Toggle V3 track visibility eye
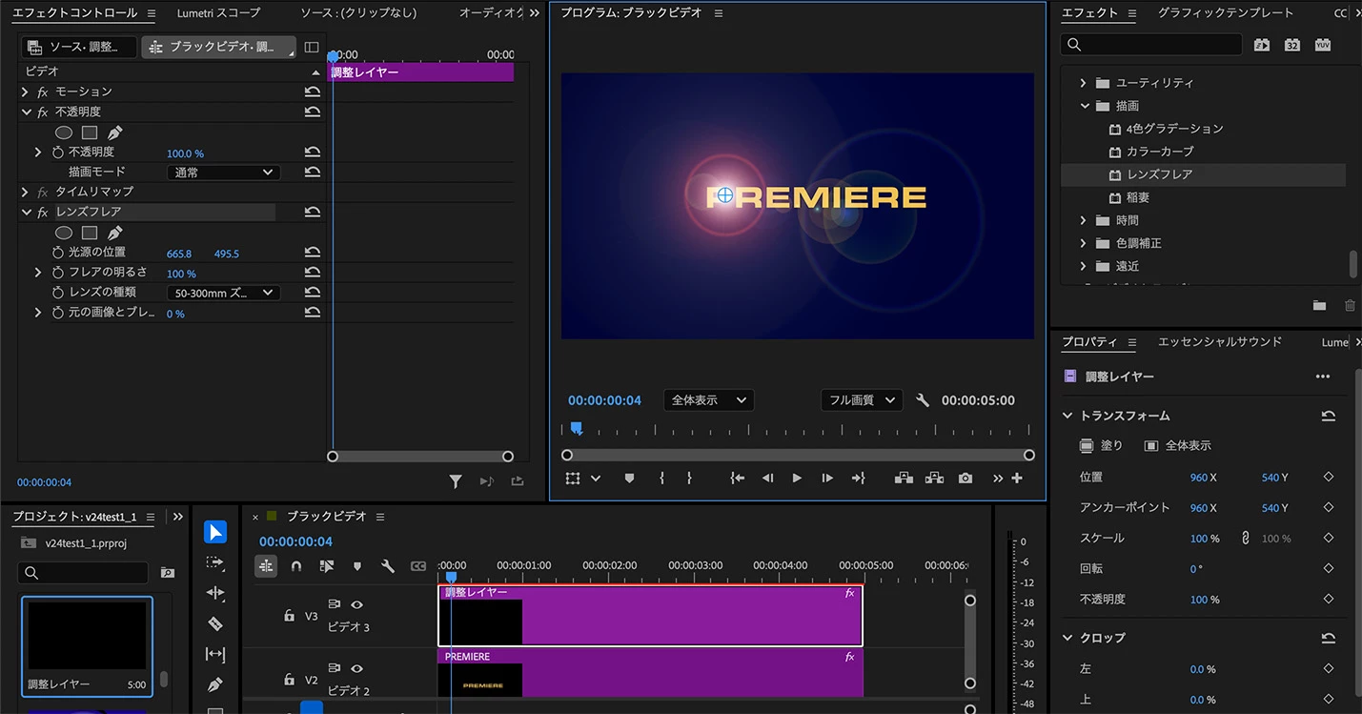 [x=357, y=604]
